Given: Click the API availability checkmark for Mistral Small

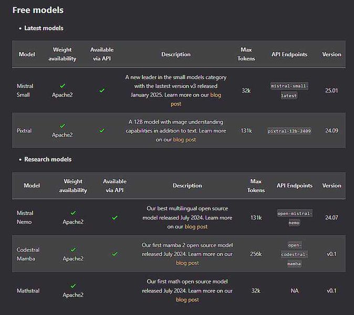Looking at the screenshot, I should (102, 90).
